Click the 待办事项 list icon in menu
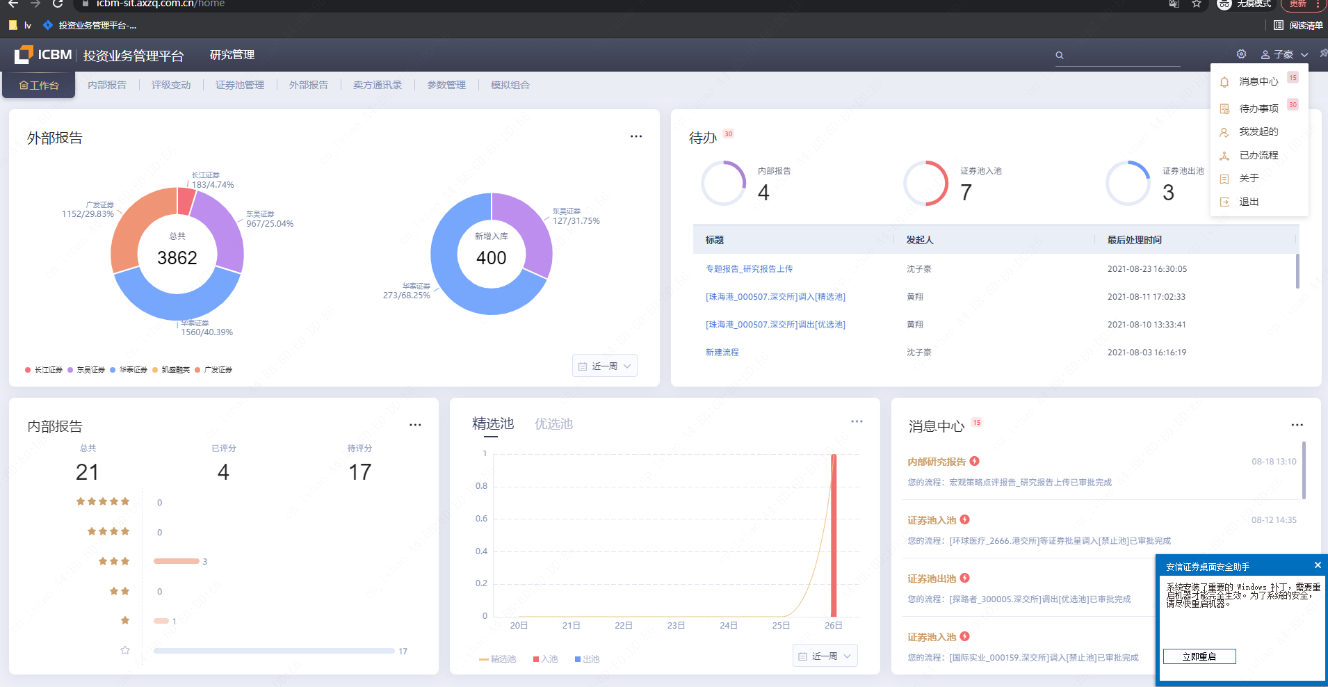The width and height of the screenshot is (1328, 687). (x=1224, y=108)
